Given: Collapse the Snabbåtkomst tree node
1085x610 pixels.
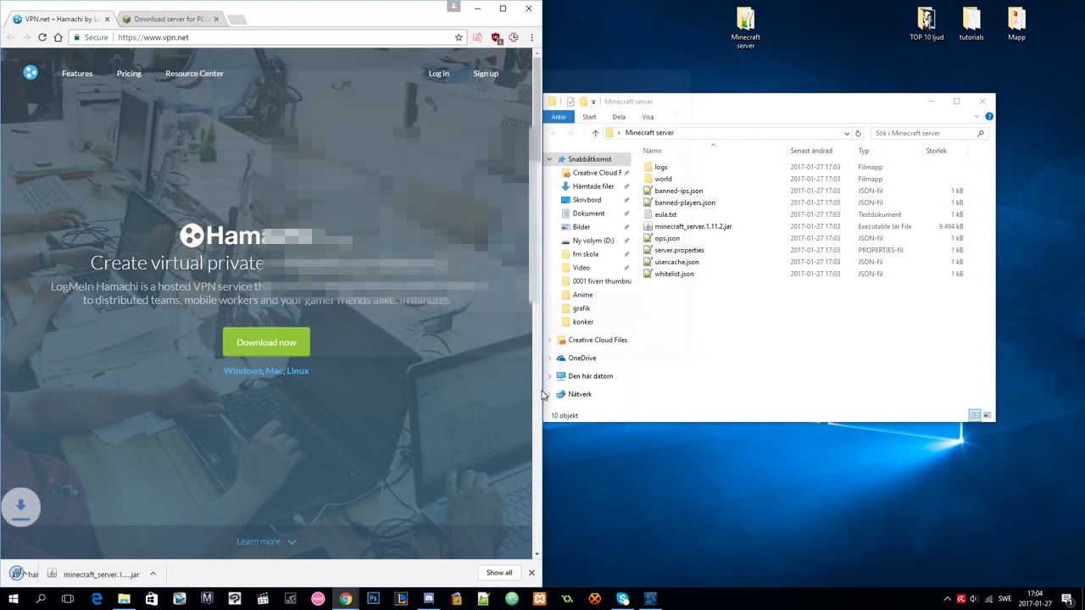Looking at the screenshot, I should pos(549,159).
